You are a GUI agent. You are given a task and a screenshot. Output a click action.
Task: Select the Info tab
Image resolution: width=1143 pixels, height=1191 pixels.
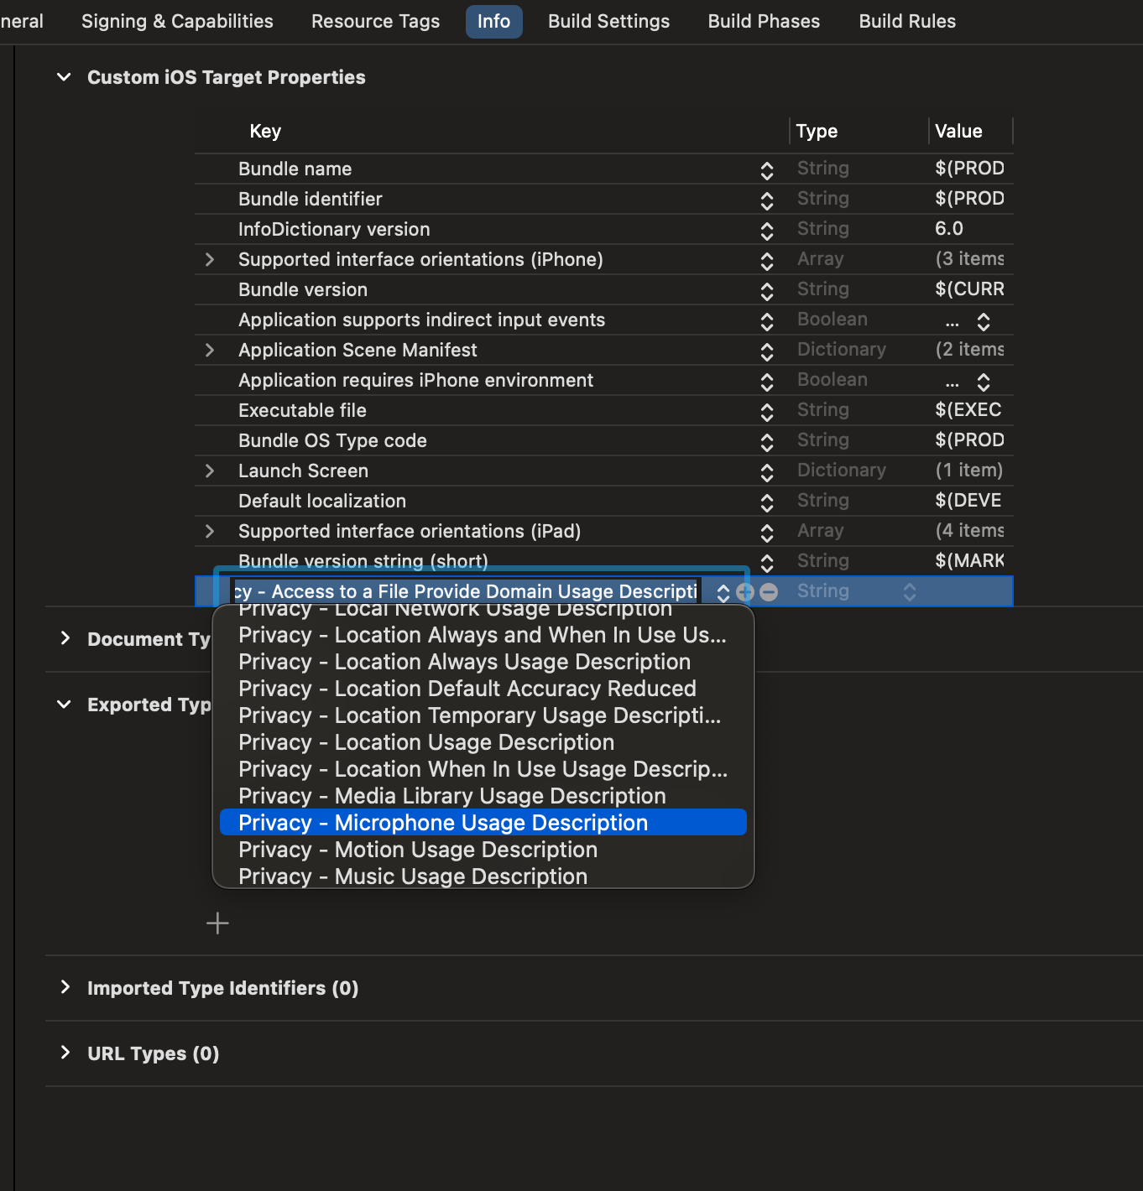coord(493,21)
